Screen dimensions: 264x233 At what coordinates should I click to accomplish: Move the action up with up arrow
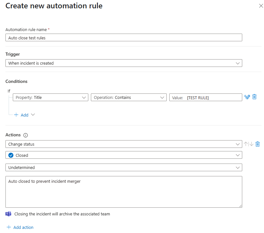(246, 144)
